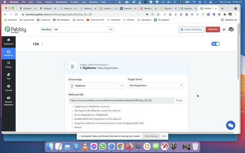Open Finder from the dock
The image size is (245, 153).
(x=49, y=146)
